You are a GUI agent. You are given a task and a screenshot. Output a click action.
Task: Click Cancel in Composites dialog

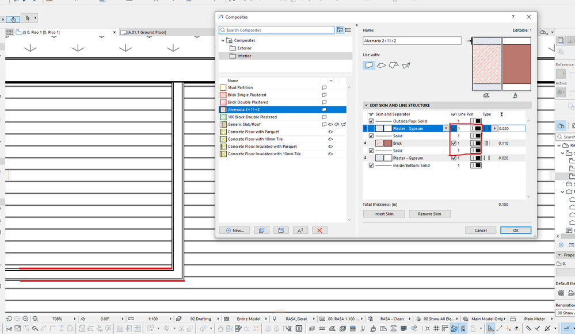[481, 231]
